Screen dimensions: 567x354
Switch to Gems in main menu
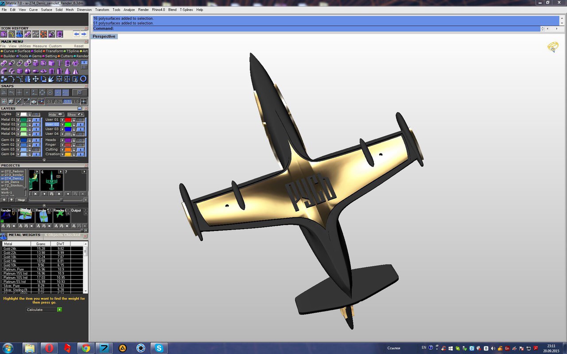[x=36, y=56]
